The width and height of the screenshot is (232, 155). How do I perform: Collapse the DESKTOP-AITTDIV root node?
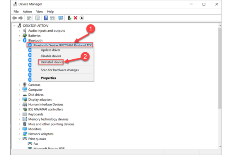coord(14,26)
